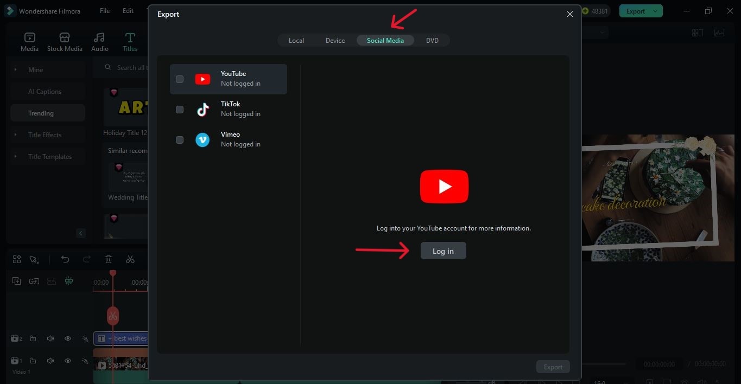The image size is (741, 384).
Task: Click the Log in button for YouTube
Action: [443, 251]
